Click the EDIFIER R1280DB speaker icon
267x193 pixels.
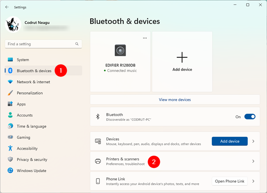tap(120, 50)
